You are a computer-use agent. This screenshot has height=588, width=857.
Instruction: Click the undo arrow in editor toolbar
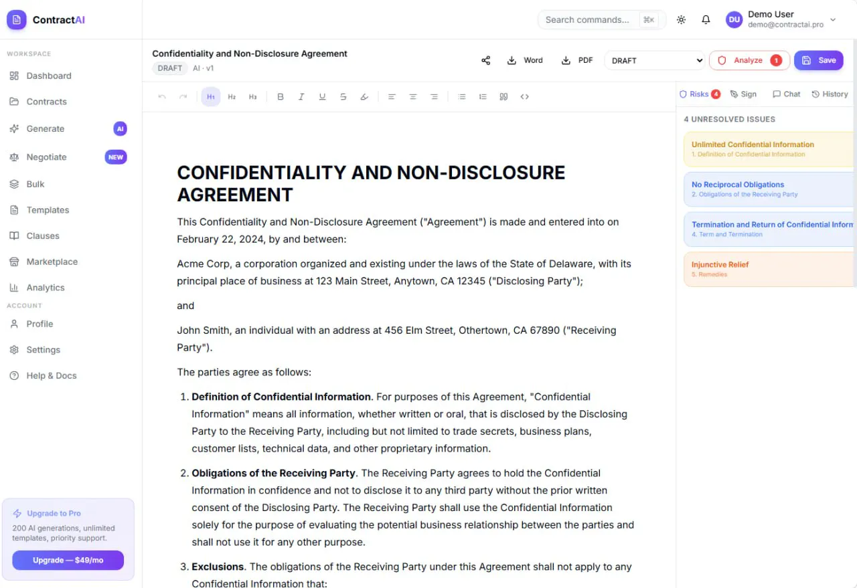pos(162,97)
